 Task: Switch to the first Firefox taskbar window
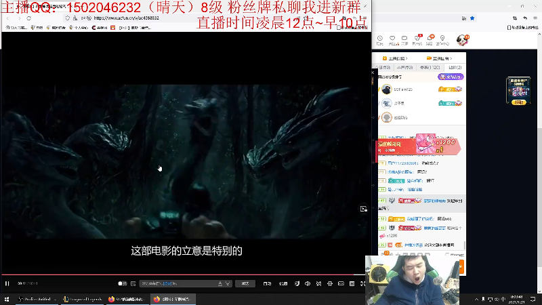click(x=127, y=299)
